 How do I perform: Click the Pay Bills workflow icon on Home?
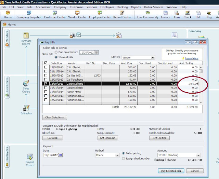coord(118,35)
